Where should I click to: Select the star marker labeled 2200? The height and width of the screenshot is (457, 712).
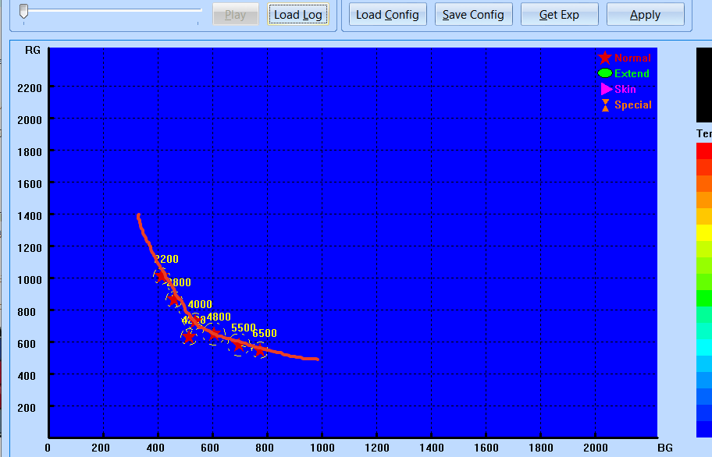[x=162, y=275]
